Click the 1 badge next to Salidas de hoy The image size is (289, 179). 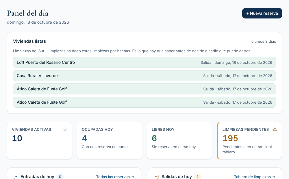(x=198, y=177)
